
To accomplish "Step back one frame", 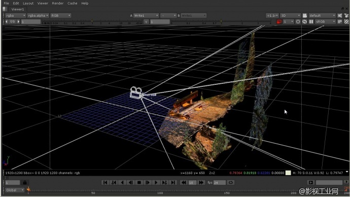I will pyautogui.click(x=130, y=183).
